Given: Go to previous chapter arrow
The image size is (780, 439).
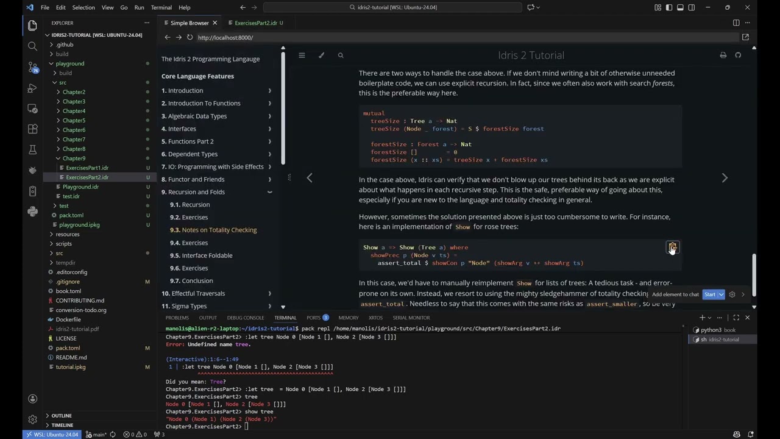Looking at the screenshot, I should tap(310, 177).
